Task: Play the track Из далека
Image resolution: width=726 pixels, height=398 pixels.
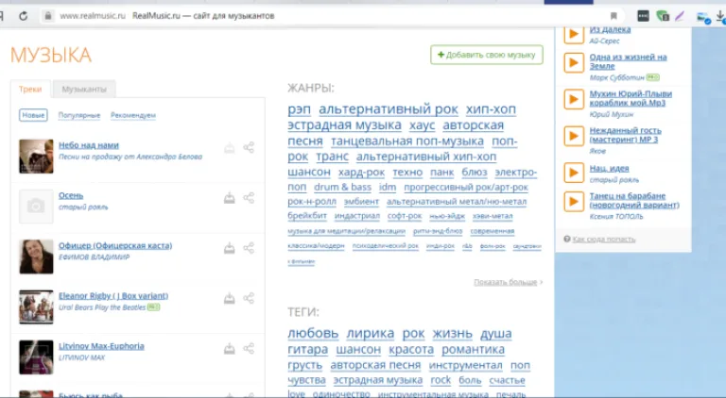Action: point(574,35)
